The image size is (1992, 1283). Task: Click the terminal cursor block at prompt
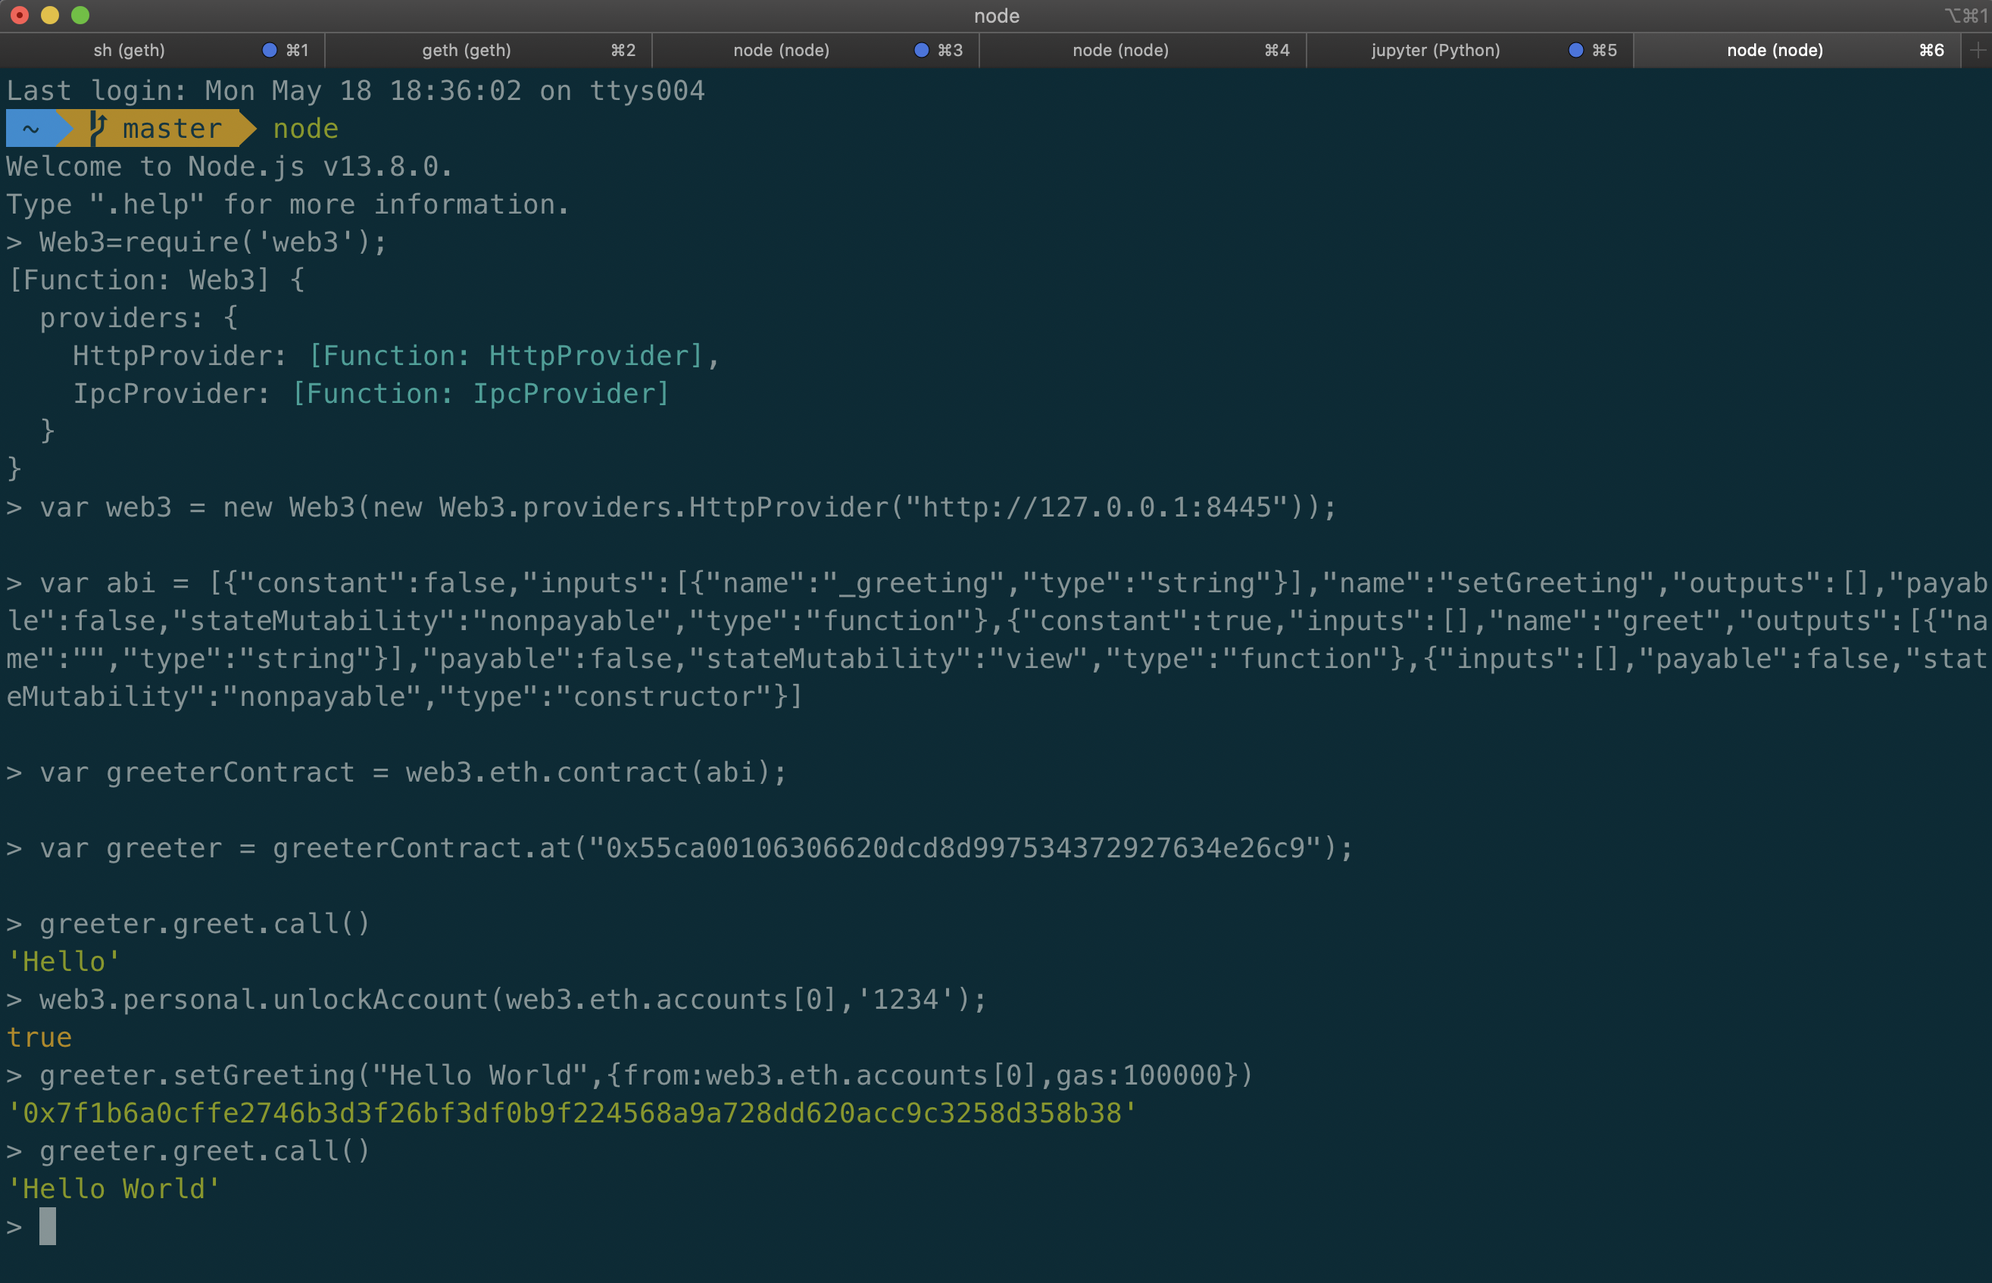(x=48, y=1226)
